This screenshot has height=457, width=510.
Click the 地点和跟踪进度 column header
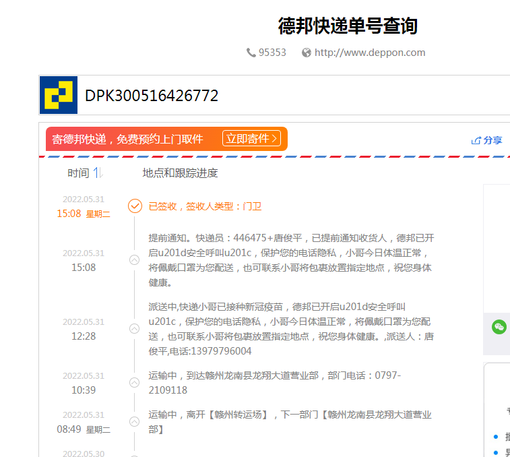coord(180,173)
